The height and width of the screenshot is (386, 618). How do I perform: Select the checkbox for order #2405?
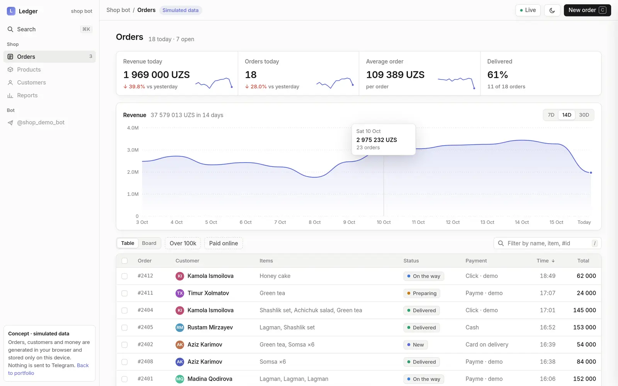[124, 328]
